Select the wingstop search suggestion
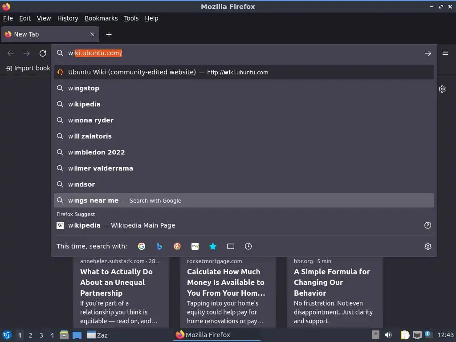The image size is (456, 342). click(x=244, y=88)
